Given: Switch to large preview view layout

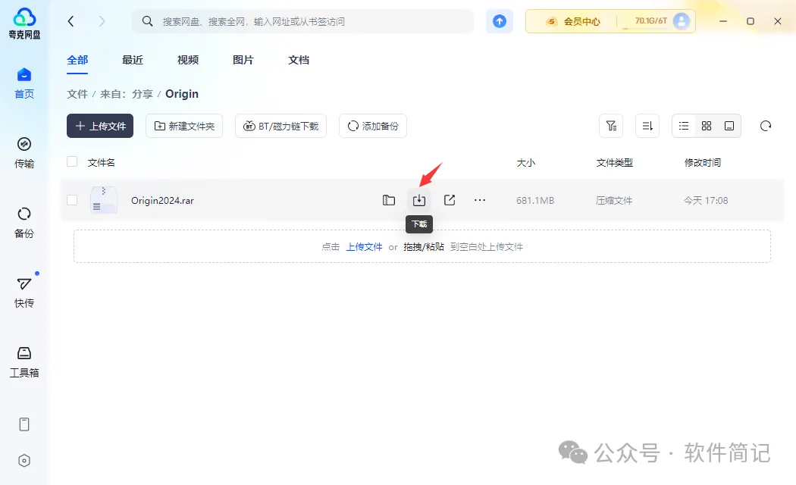Looking at the screenshot, I should tap(729, 126).
